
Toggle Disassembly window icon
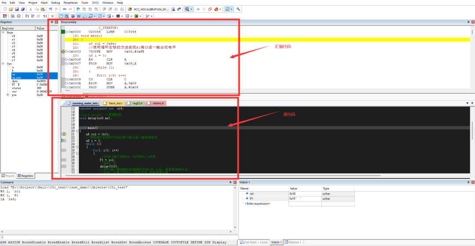point(67,16)
